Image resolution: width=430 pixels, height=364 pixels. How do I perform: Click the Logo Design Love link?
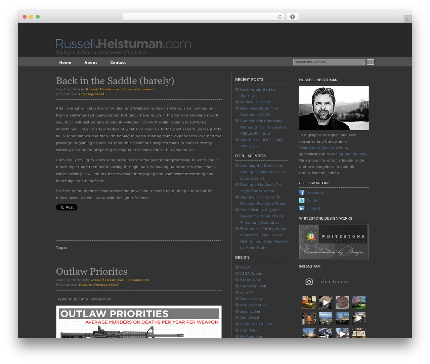[x=256, y=324]
